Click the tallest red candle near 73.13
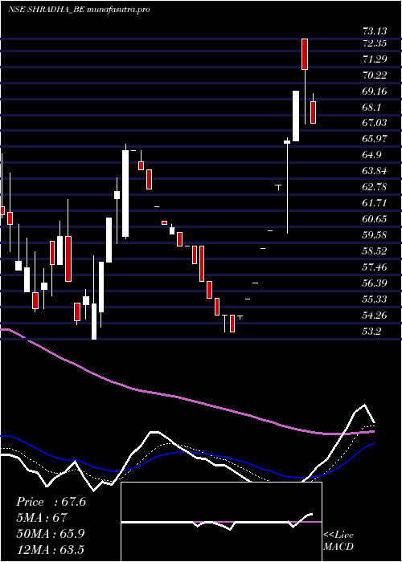Viewport: 402px width, 562px height. [x=305, y=54]
